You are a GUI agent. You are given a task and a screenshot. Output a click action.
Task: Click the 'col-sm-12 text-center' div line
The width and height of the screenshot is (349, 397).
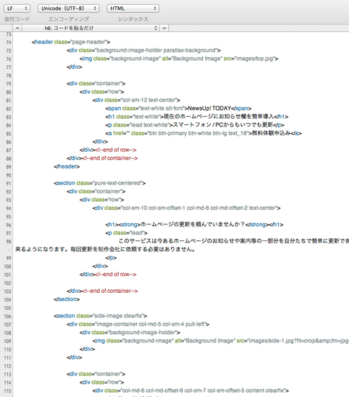[x=136, y=100]
